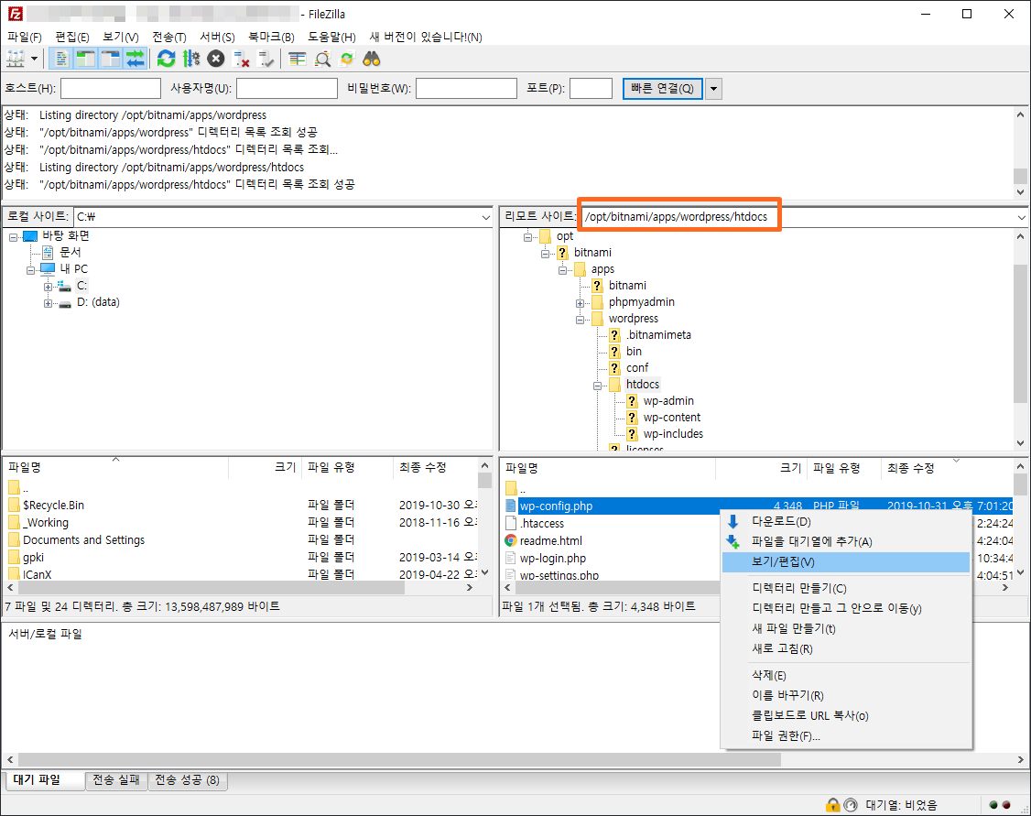Image resolution: width=1031 pixels, height=816 pixels.
Task: Open the quick connect history dropdown
Action: (x=714, y=88)
